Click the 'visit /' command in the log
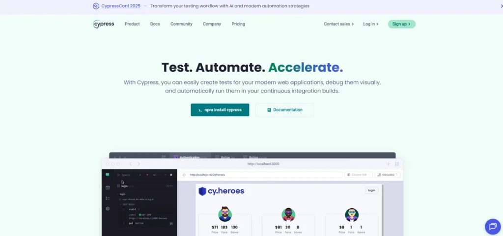 tap(134, 209)
